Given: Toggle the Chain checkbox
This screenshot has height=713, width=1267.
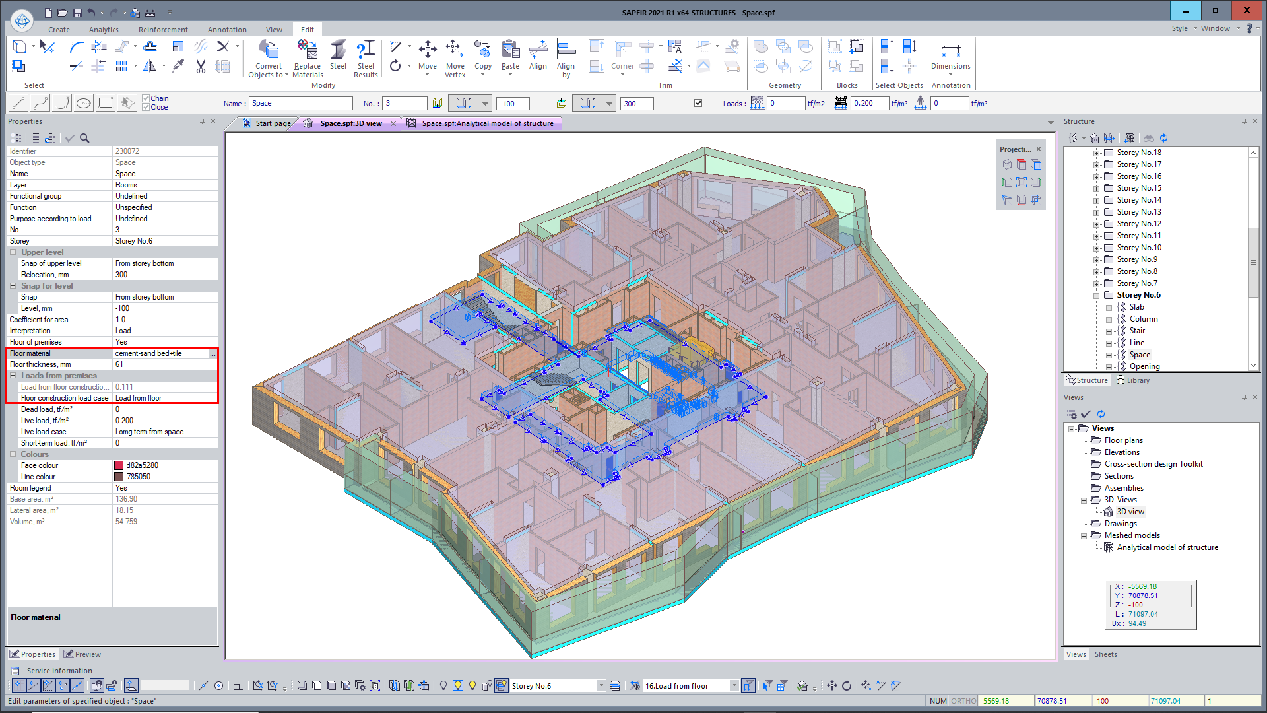Looking at the screenshot, I should tap(146, 98).
